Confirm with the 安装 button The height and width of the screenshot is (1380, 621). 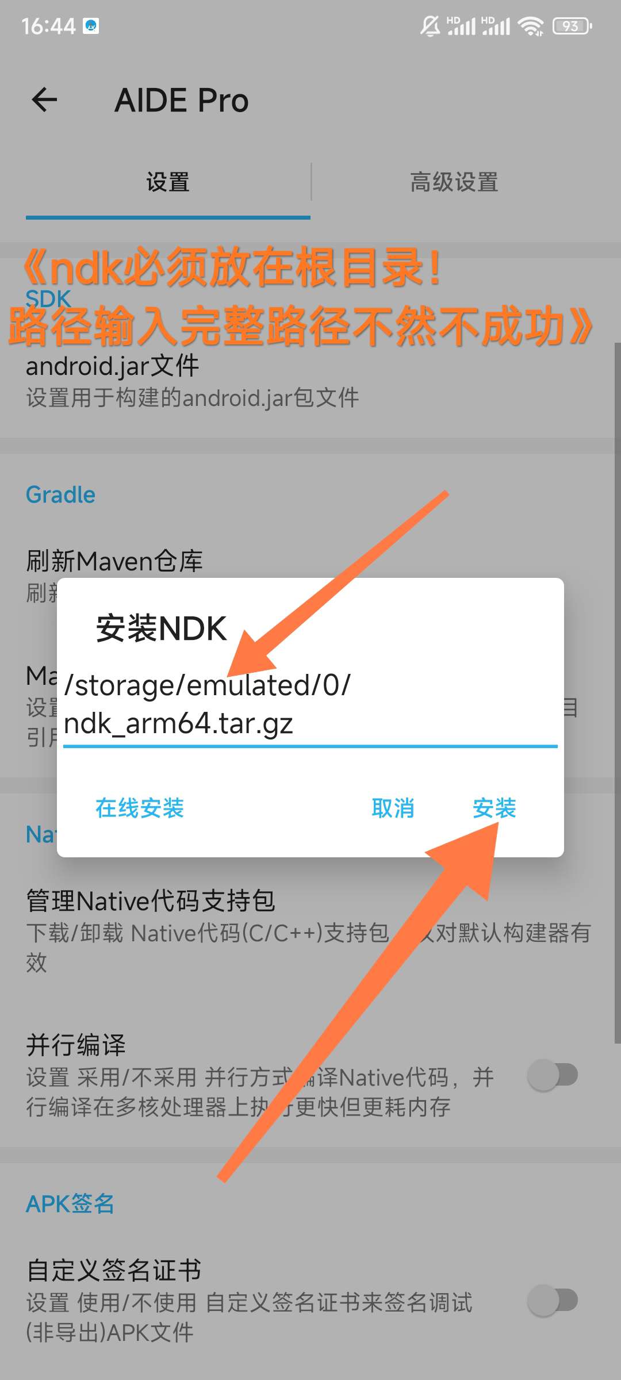(494, 808)
